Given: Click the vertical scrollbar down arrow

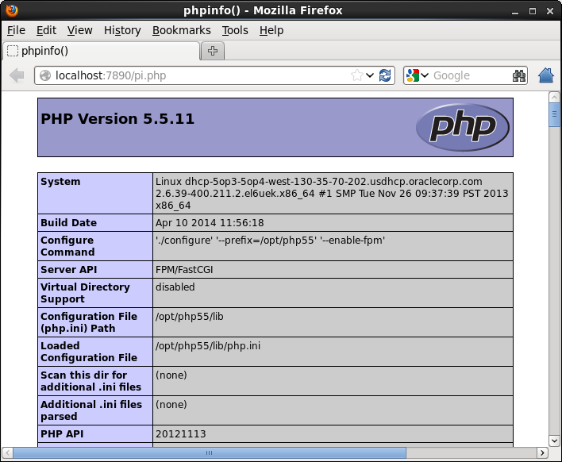Looking at the screenshot, I should (x=554, y=441).
